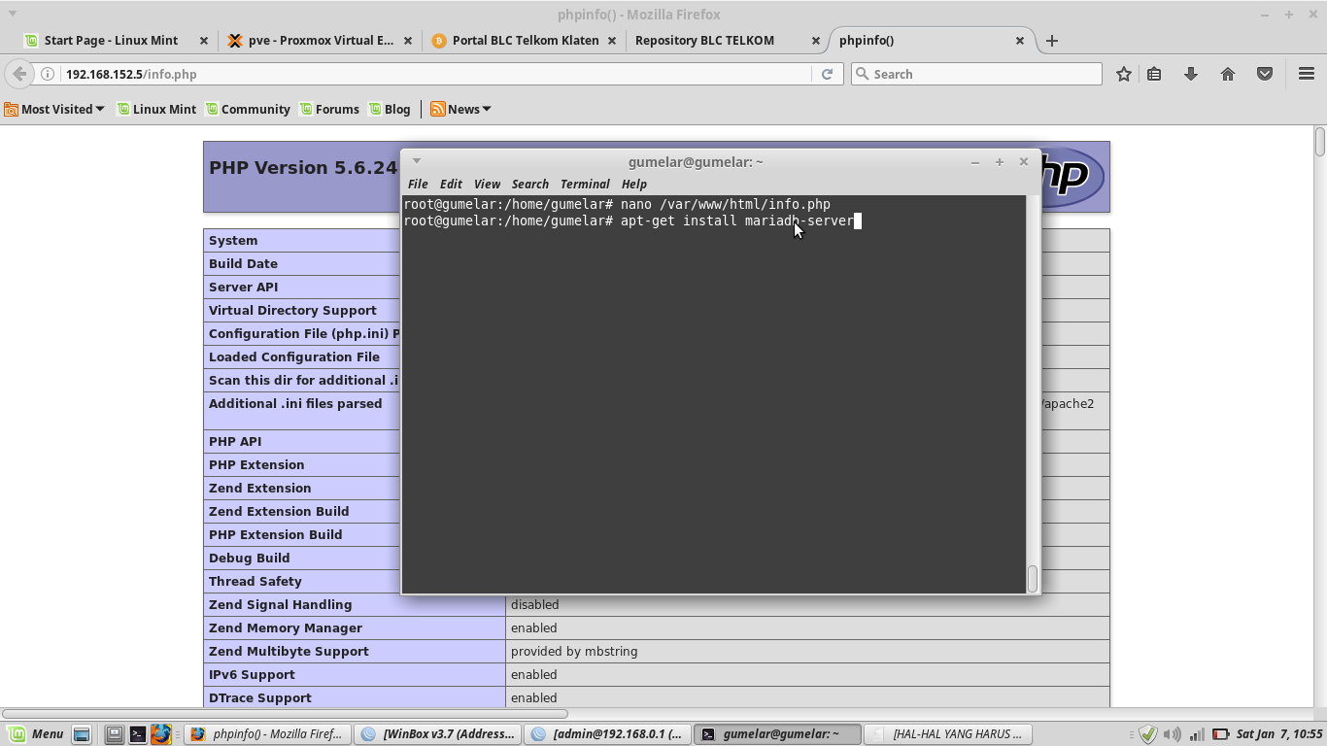Click the show desktop icon on the taskbar
Viewport: 1327px width, 746px height.
click(82, 733)
